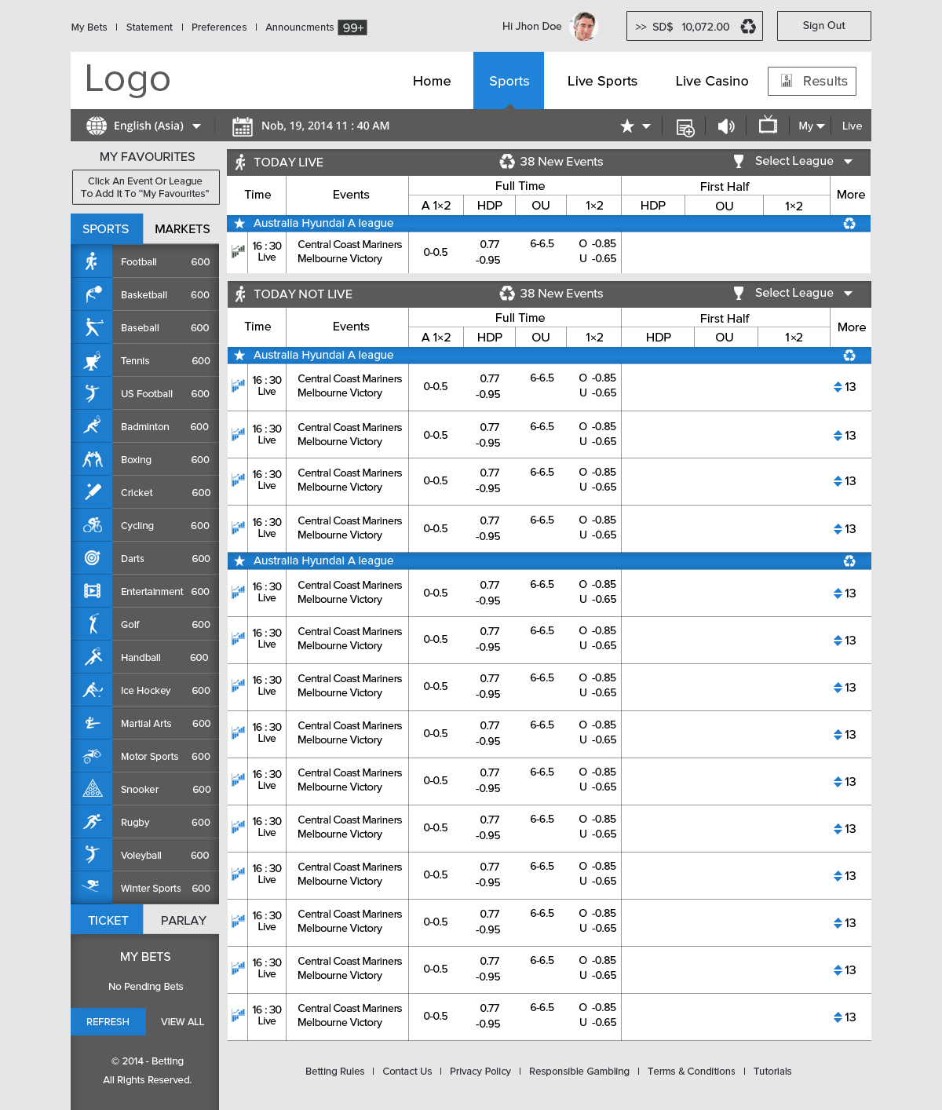The height and width of the screenshot is (1110, 942).
Task: Open English (Asia) language dropdown
Action: (144, 126)
